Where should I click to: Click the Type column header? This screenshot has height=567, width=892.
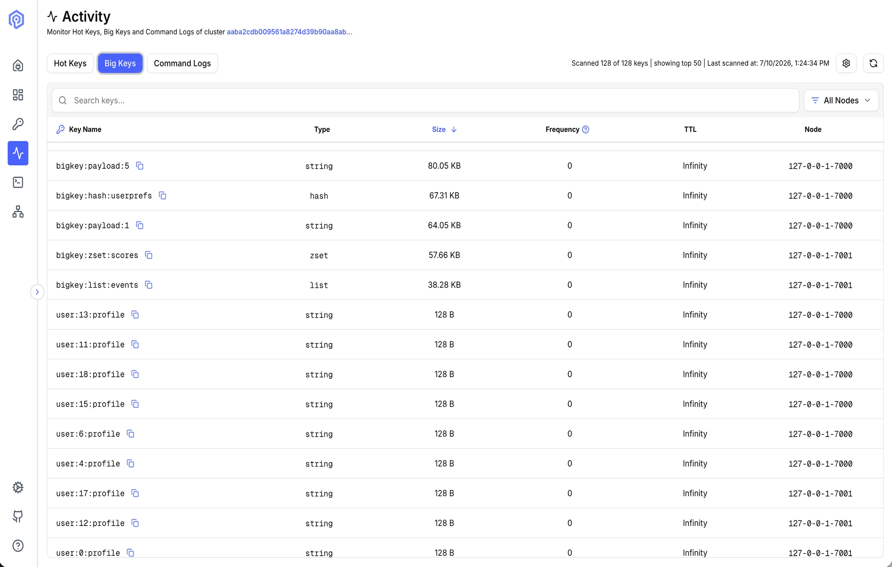(322, 130)
